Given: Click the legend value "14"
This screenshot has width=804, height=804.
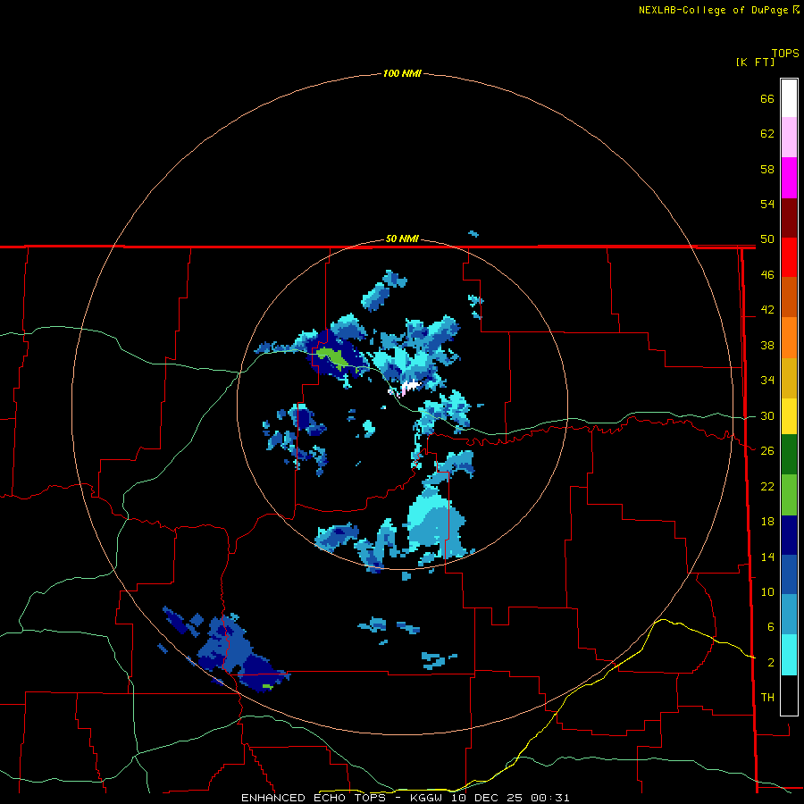Looking at the screenshot, I should pyautogui.click(x=767, y=557).
